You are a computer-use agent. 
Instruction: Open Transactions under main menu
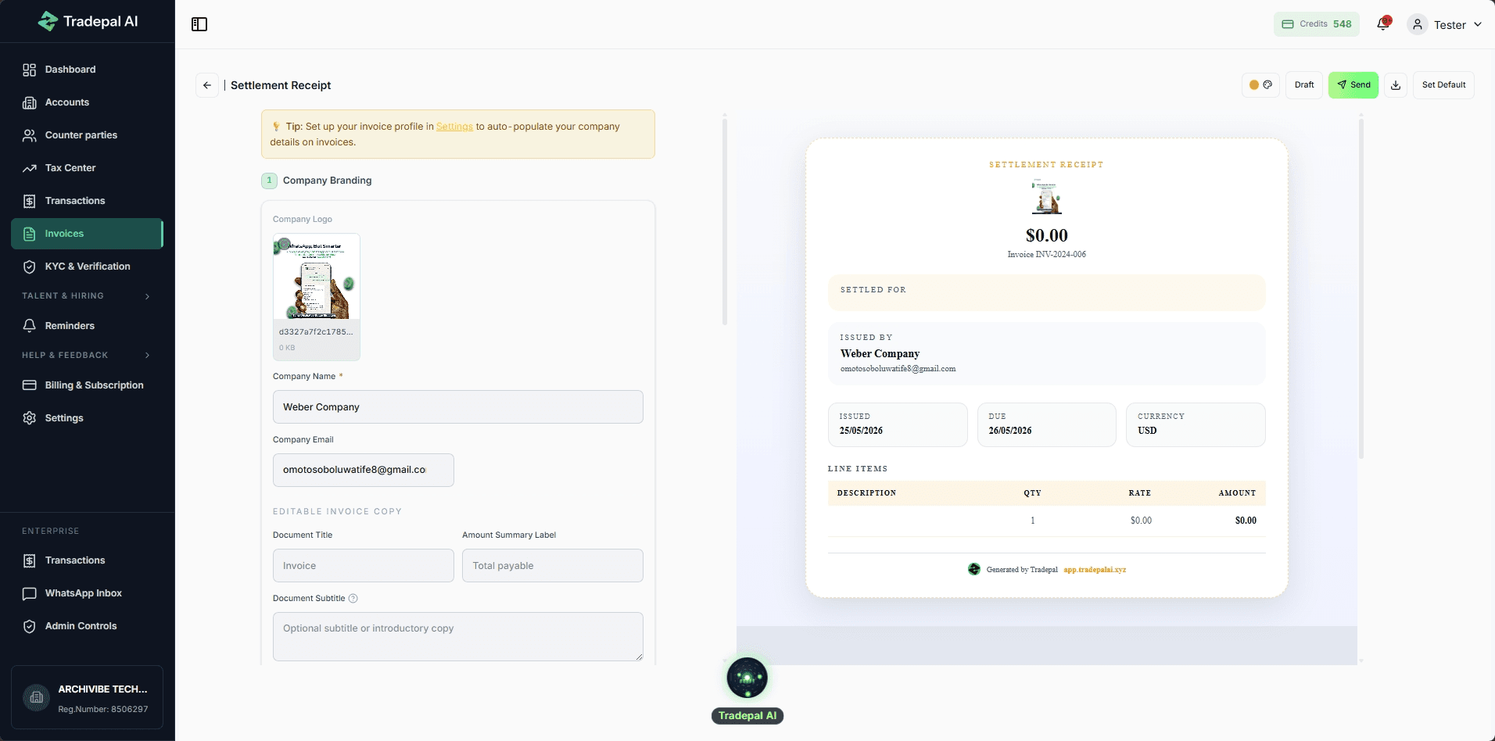pos(88,201)
